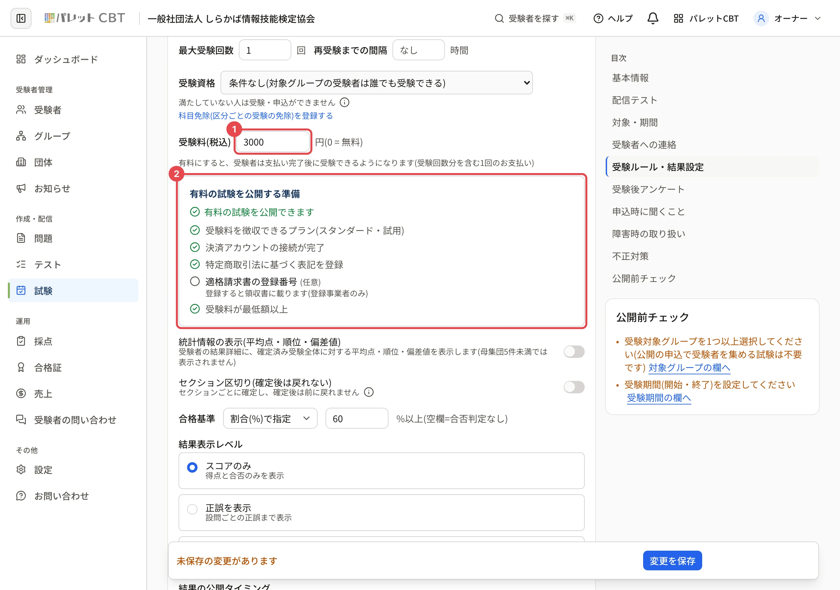The height and width of the screenshot is (590, 840).
Task: Check 適格請求書の登録番号 circle item
Action: pos(195,281)
